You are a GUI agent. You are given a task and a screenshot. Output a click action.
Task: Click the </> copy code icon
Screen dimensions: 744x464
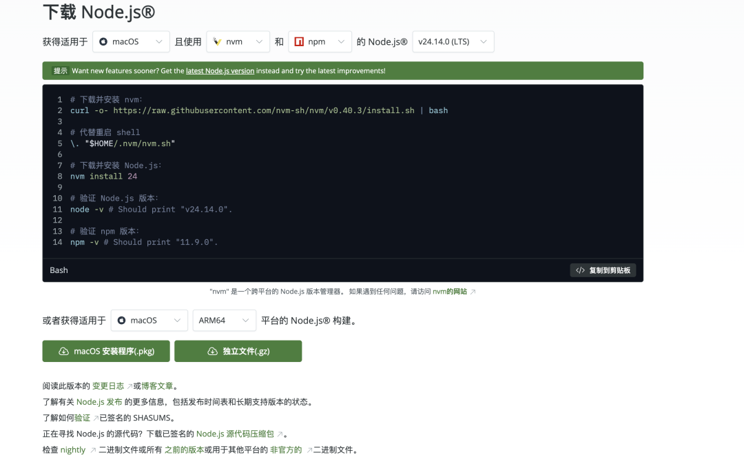tap(581, 270)
